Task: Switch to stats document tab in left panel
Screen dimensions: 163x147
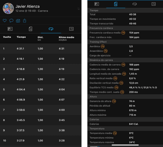Action: click(30, 29)
